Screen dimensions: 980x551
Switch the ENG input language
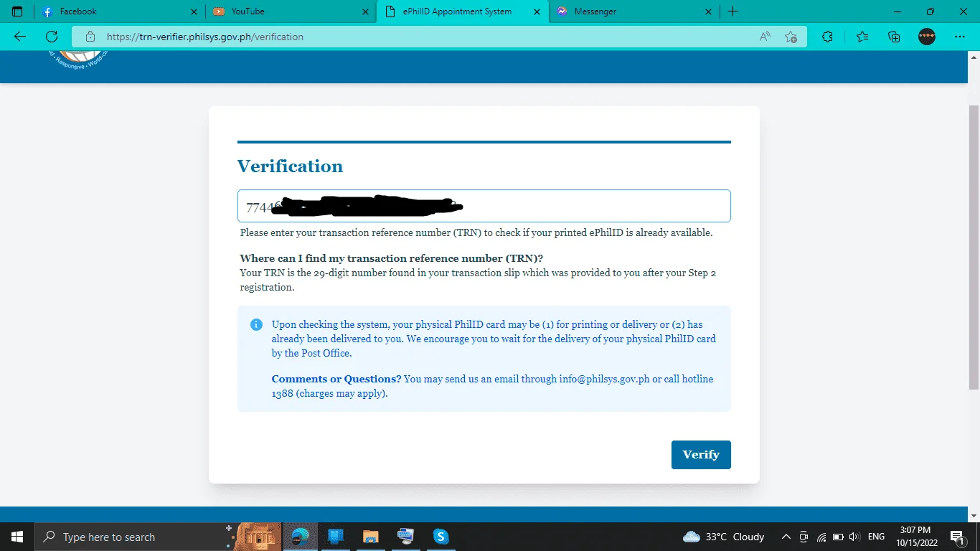coord(876,537)
